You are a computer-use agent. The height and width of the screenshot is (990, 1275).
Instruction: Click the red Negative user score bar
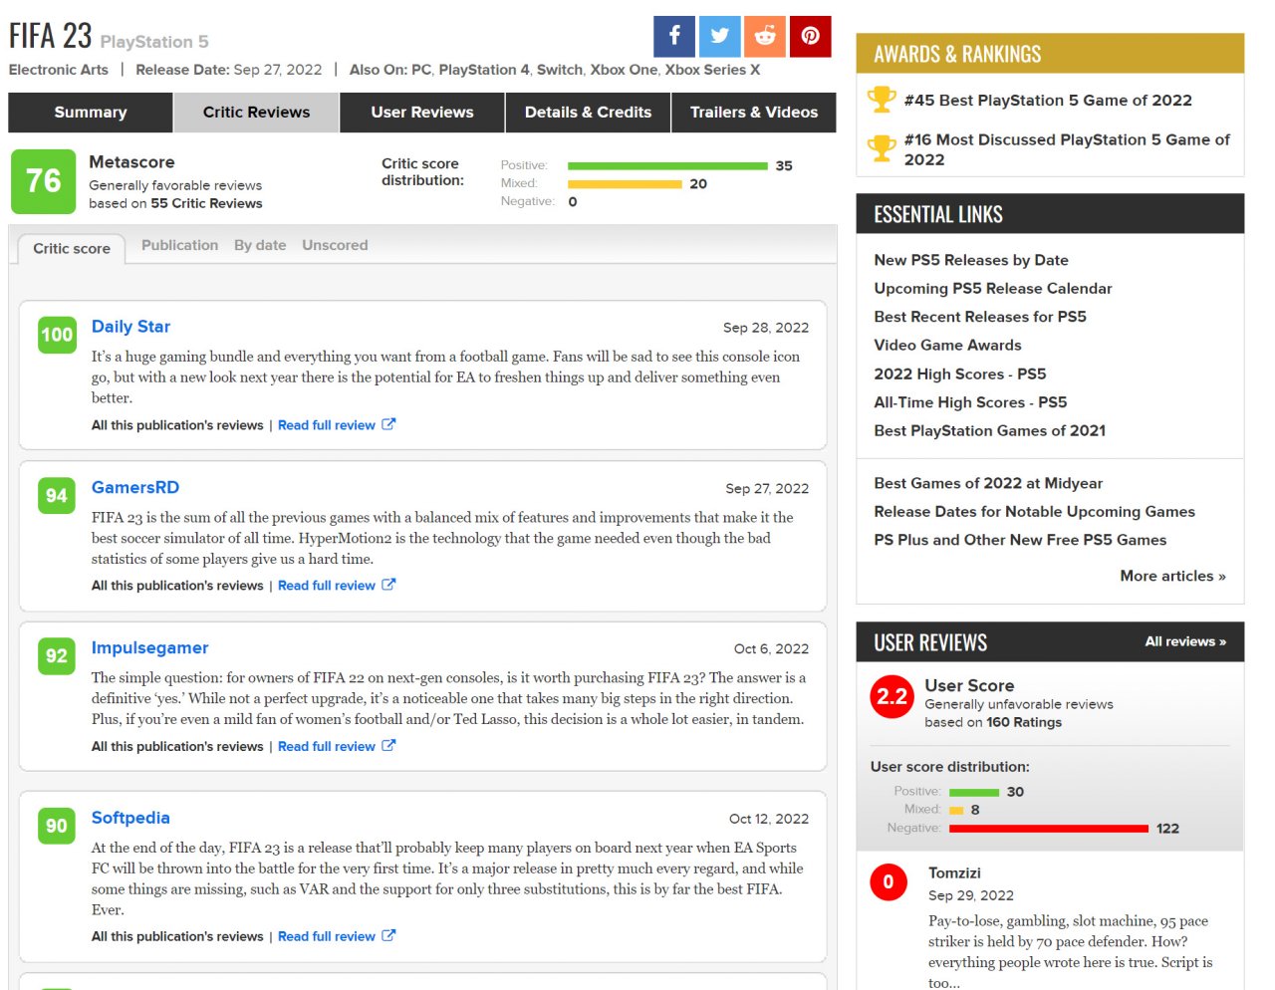1049,829
